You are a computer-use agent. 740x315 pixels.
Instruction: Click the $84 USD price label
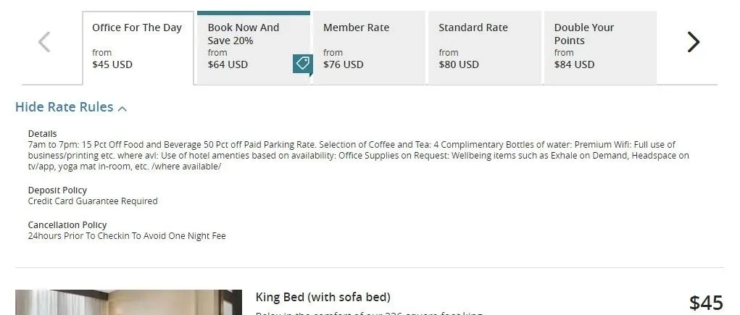(574, 64)
